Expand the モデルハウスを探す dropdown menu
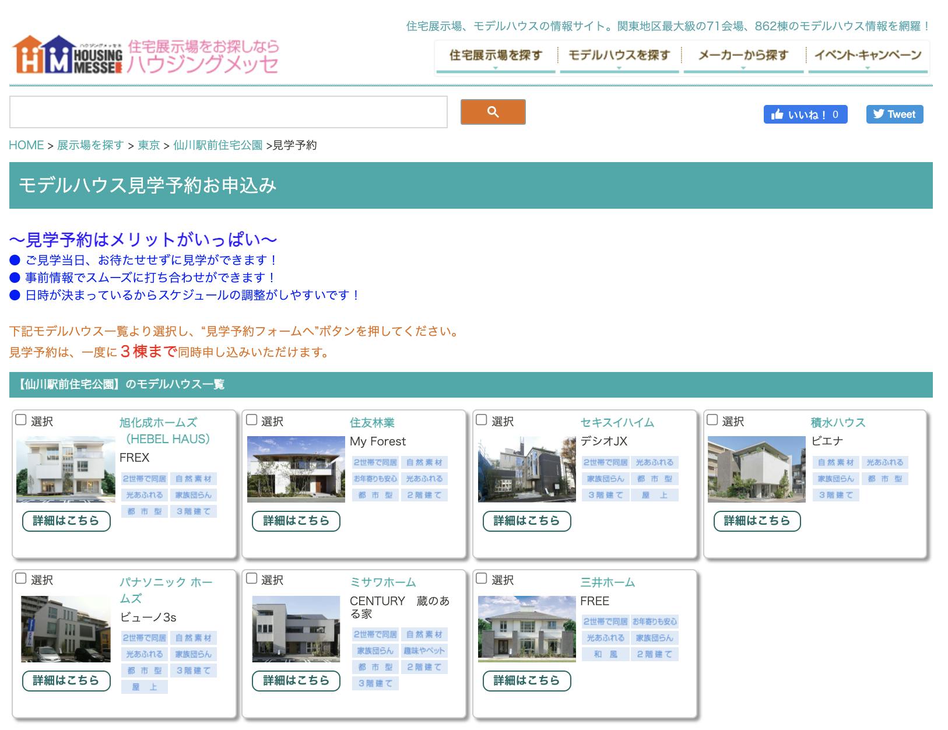The image size is (948, 730). click(619, 56)
